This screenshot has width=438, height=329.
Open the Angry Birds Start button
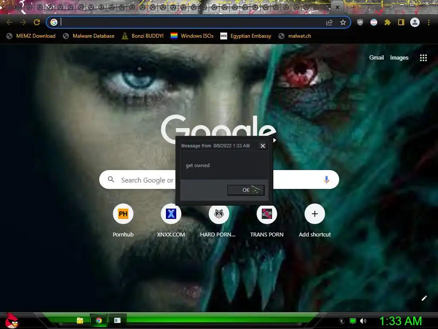click(12, 320)
